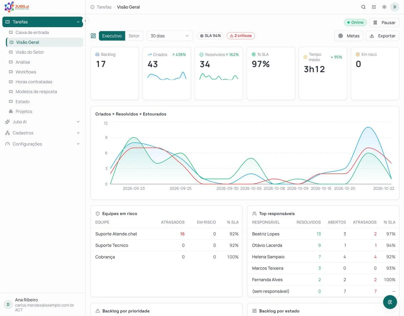Image resolution: width=404 pixels, height=316 pixels.
Task: Collapse the sidebar with arrow button
Action: (x=85, y=21)
